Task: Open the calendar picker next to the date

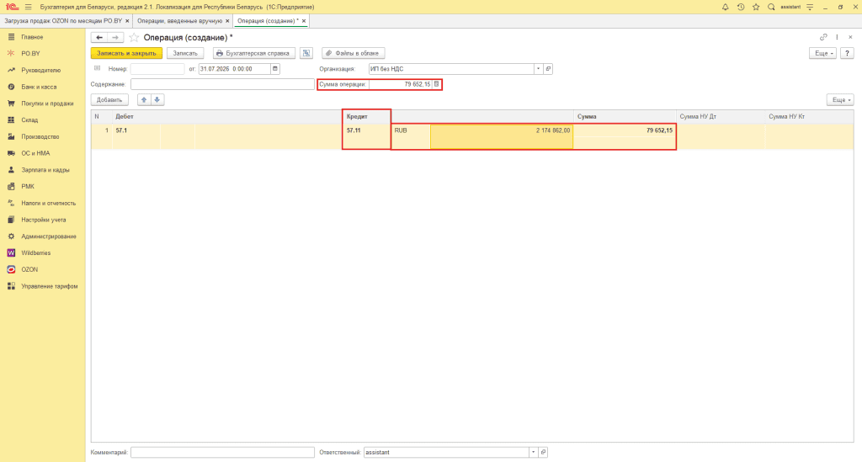Action: click(275, 69)
